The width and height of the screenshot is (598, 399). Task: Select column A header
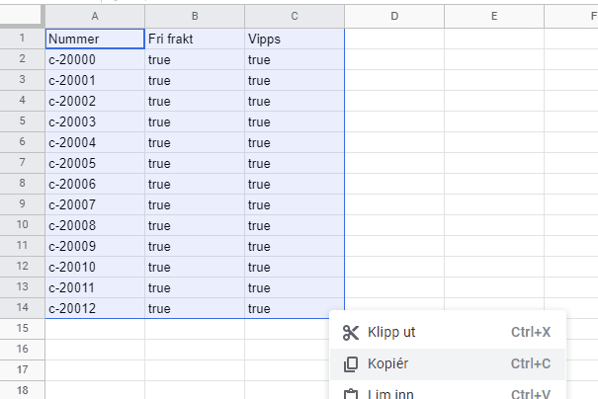pyautogui.click(x=95, y=17)
